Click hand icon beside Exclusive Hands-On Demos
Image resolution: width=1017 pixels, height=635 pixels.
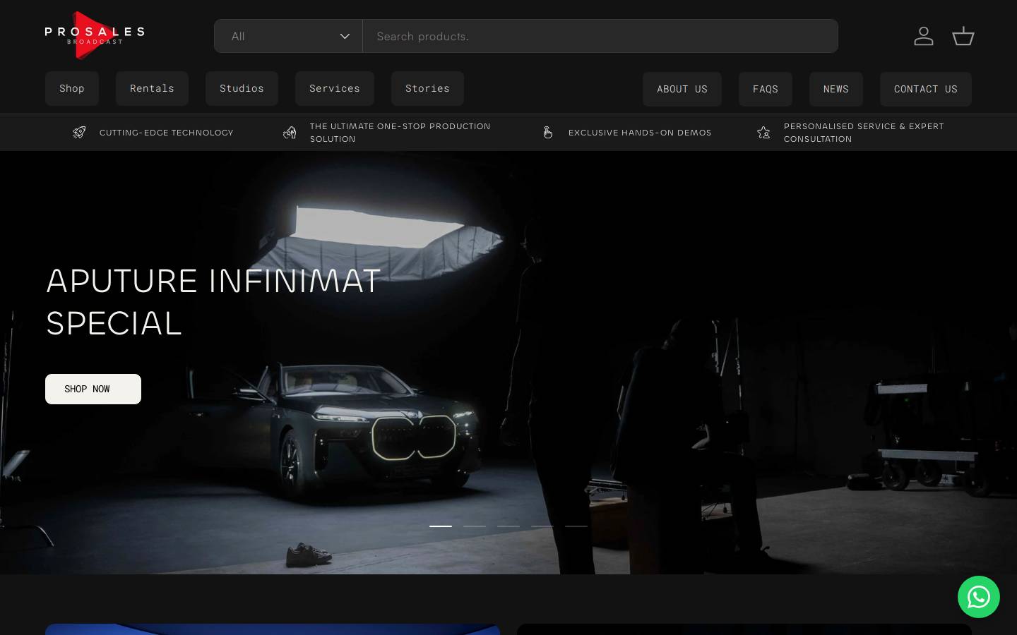548,132
